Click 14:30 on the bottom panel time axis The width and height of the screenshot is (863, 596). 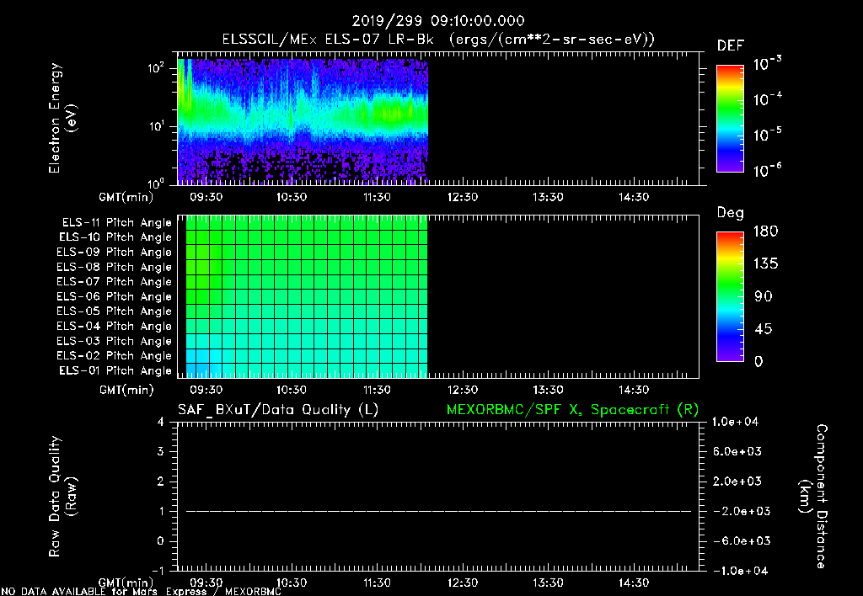633,583
